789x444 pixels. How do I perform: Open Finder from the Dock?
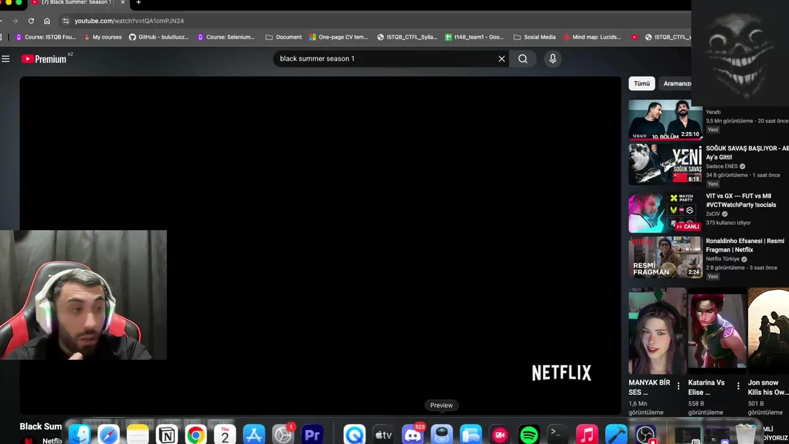(80, 435)
